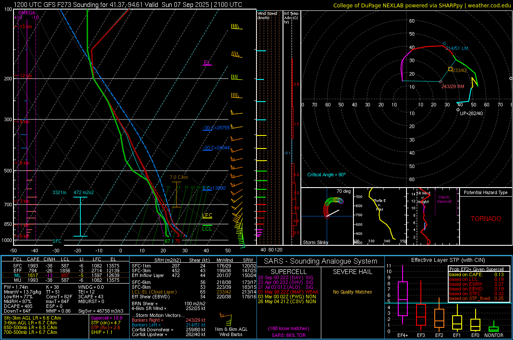Image resolution: width=513 pixels, height=340 pixels.
Task: Select the yellow LFC marker on the skew-T
Action: point(207,215)
